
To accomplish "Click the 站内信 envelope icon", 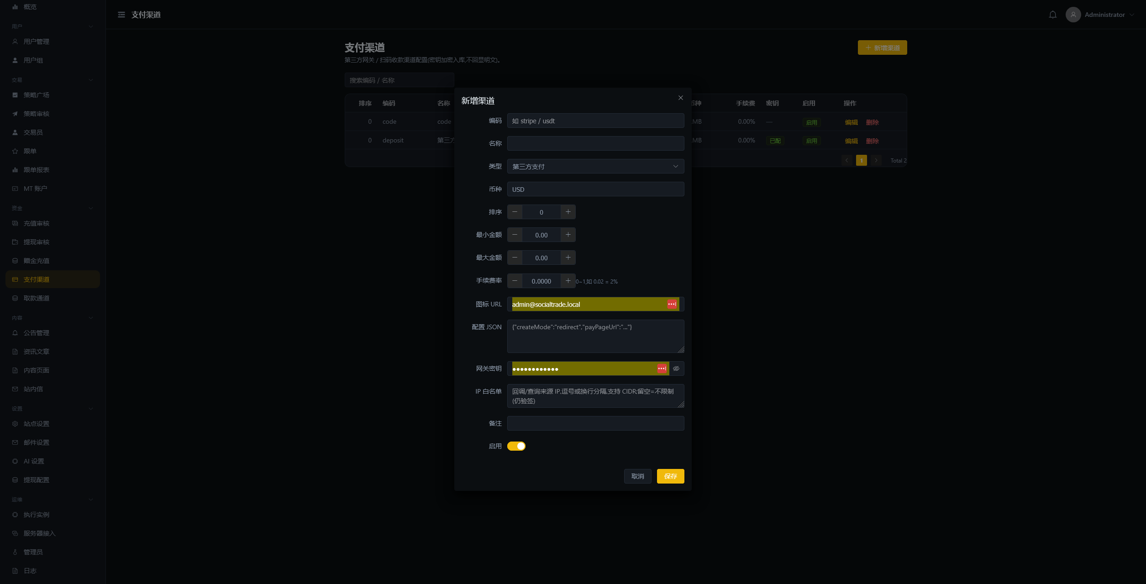I will pos(15,389).
